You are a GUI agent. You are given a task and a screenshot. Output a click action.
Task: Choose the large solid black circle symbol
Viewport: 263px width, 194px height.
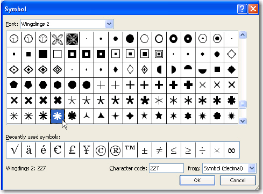pyautogui.click(x=130, y=39)
